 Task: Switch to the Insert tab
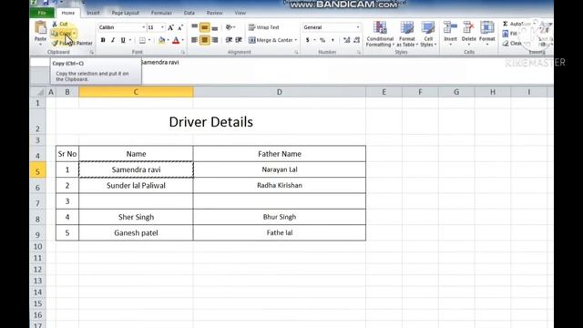93,13
